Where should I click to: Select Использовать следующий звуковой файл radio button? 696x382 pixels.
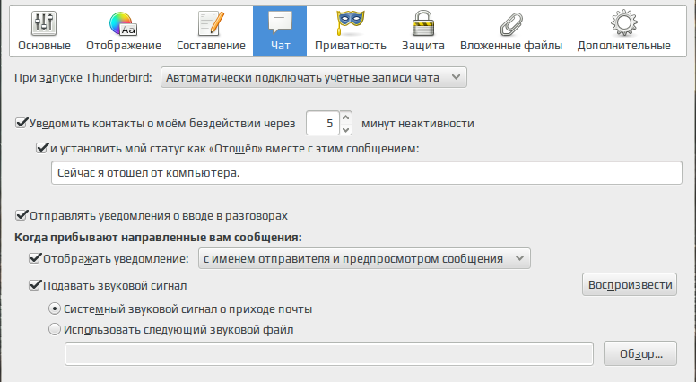(55, 329)
